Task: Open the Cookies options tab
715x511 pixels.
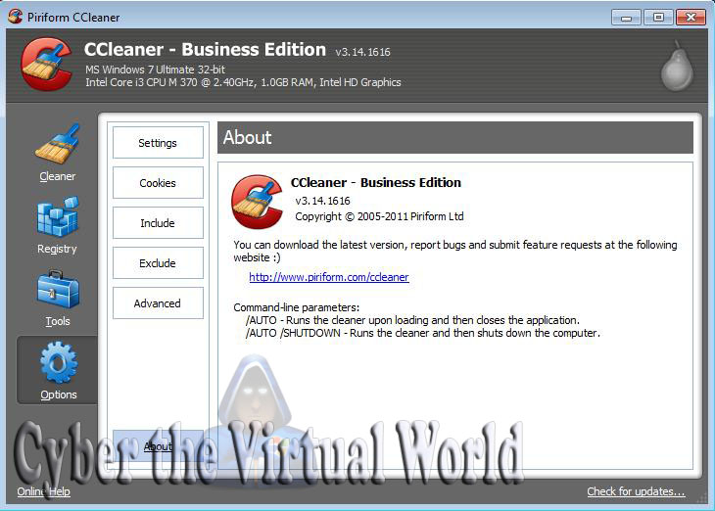Action: [158, 183]
